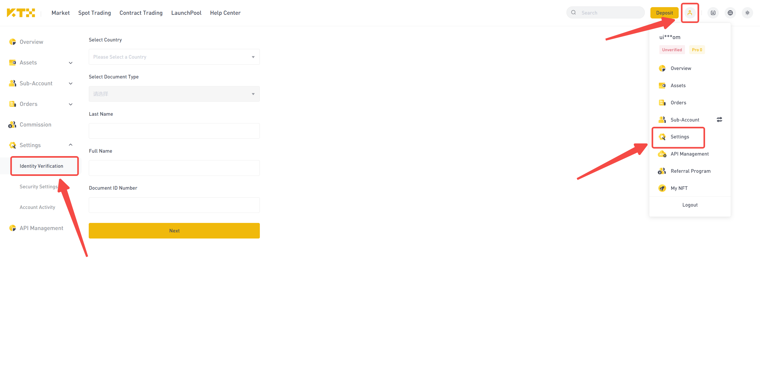The width and height of the screenshot is (760, 374).
Task: Click the Referral Program icon in menu
Action: pyautogui.click(x=662, y=171)
